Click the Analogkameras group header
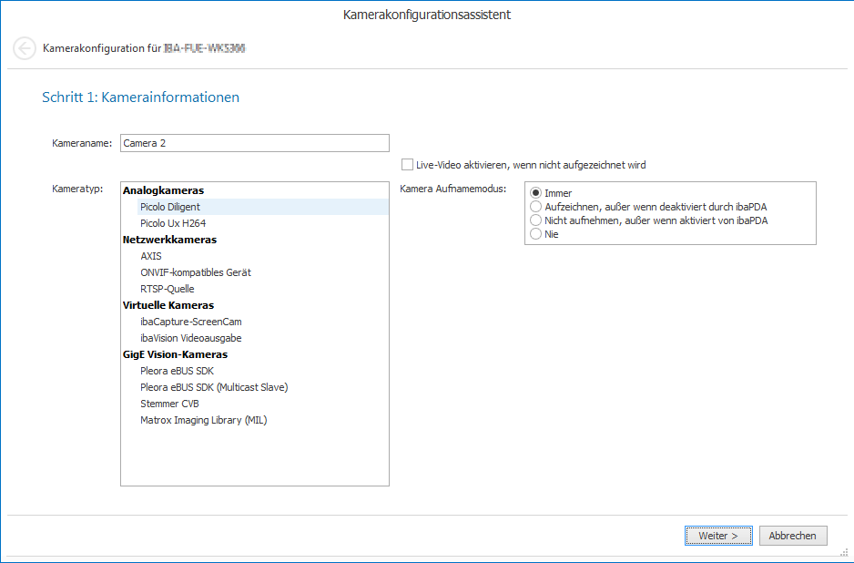The width and height of the screenshot is (854, 563). (x=163, y=190)
